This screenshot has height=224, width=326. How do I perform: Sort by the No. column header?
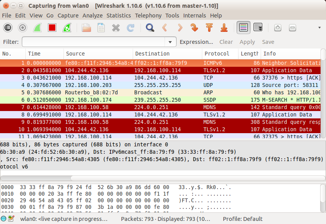click(13, 54)
